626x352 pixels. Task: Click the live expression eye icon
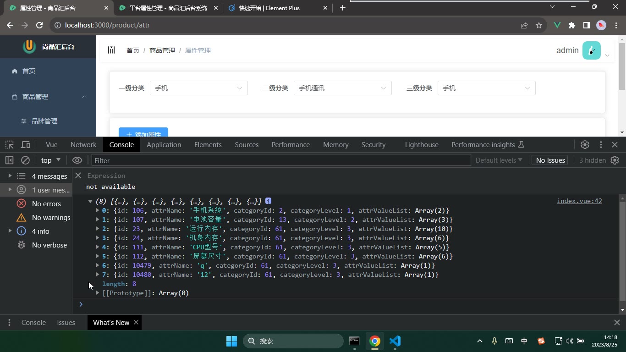tap(77, 160)
